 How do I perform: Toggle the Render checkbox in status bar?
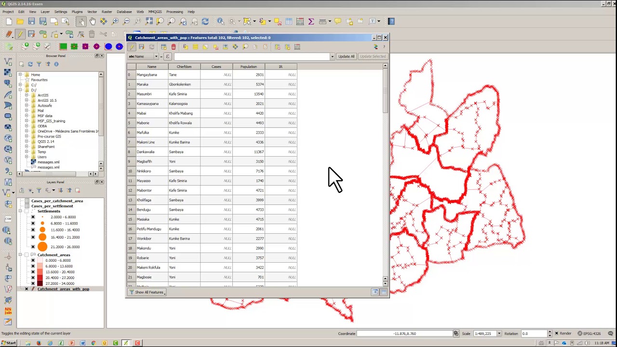point(557,334)
